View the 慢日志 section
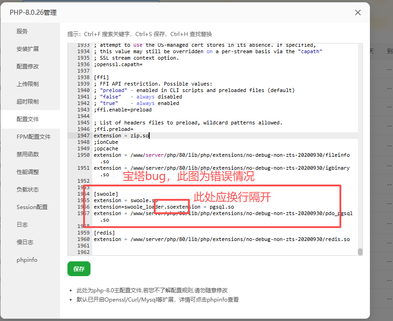 (25, 242)
